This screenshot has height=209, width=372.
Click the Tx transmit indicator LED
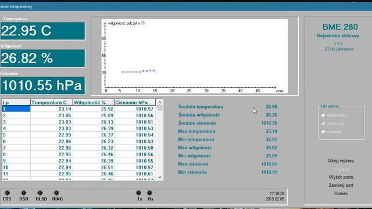[x=139, y=193]
